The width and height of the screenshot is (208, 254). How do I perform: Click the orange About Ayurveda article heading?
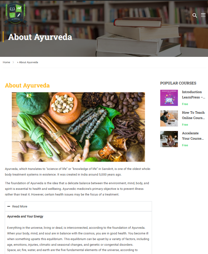27,85
